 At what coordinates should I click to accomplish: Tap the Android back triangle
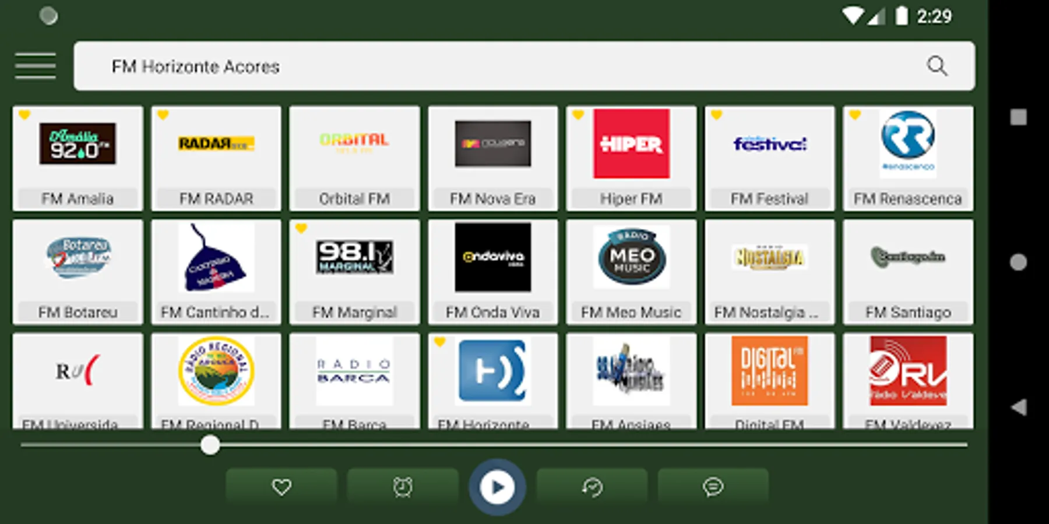[1019, 407]
